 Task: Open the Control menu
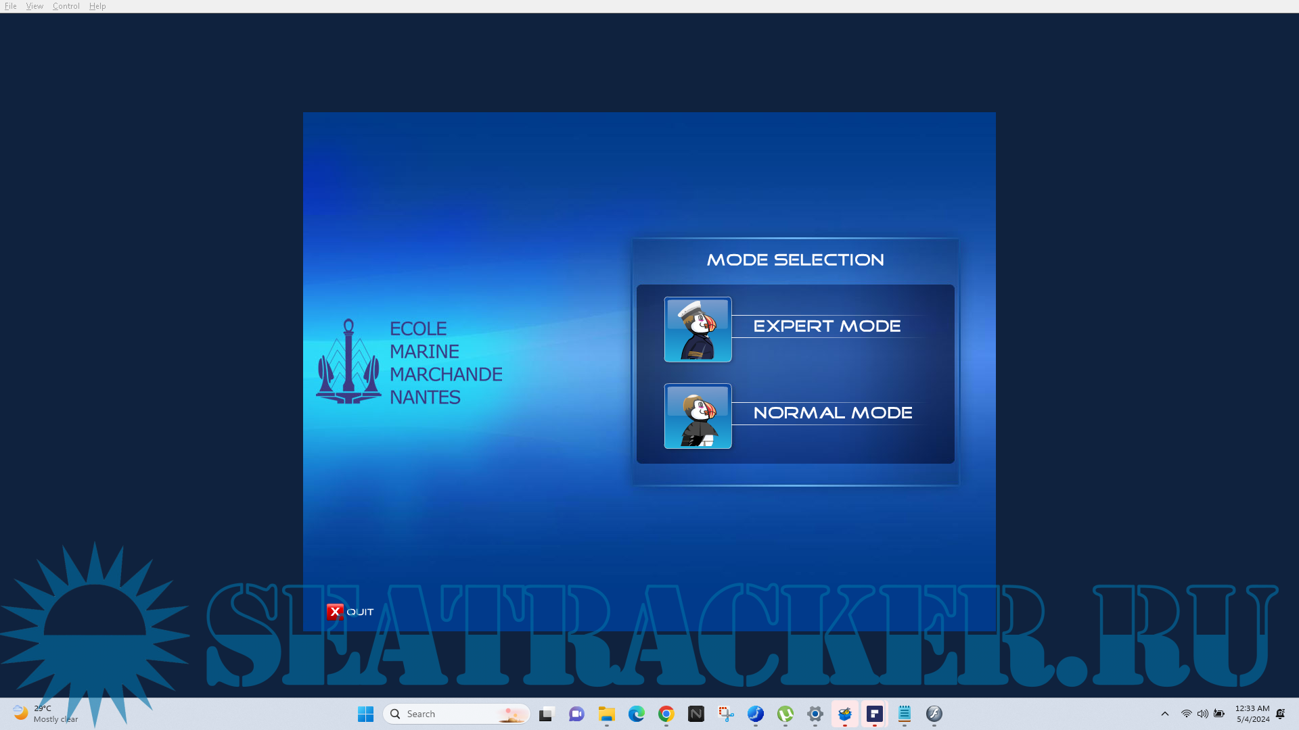(x=66, y=6)
